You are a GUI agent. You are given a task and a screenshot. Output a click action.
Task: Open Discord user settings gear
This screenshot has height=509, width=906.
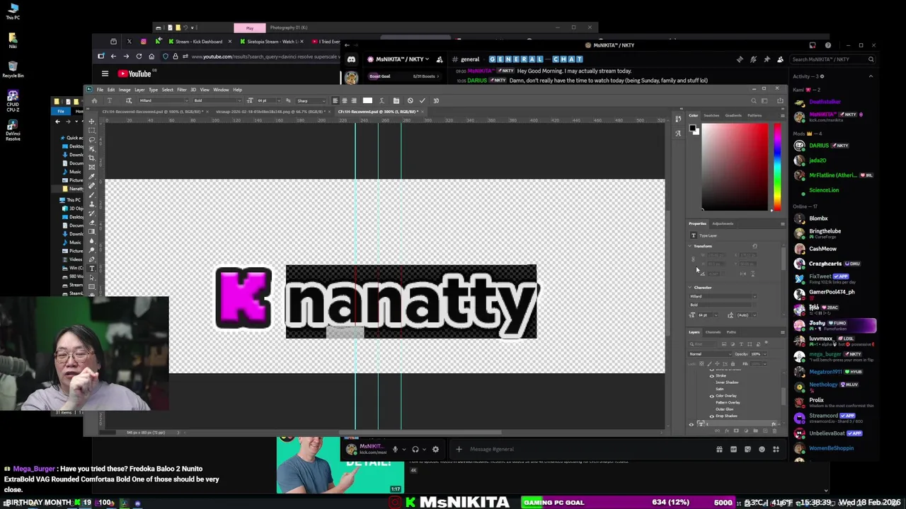435,449
